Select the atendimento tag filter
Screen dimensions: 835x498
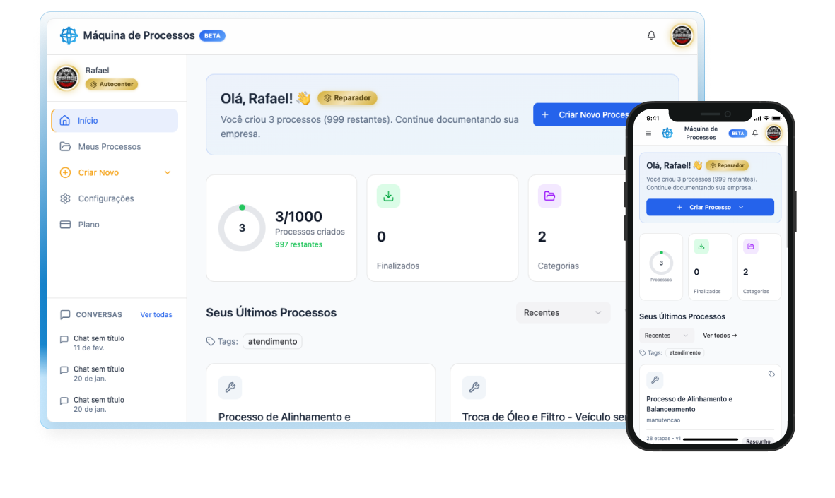[272, 341]
